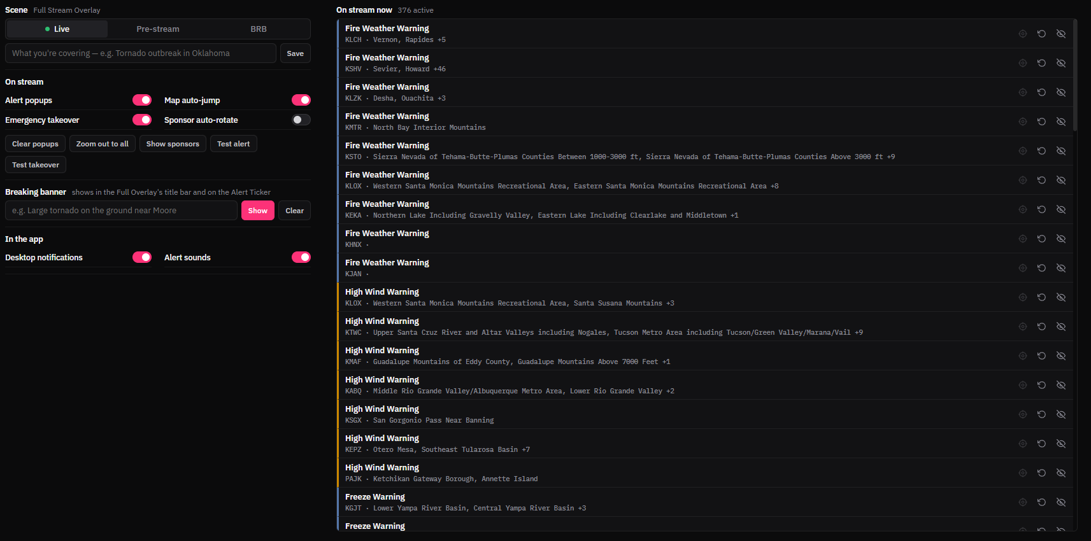Screen dimensions: 1091x541
Task: Locate the KMTR North Bay warning on map
Action: point(1023,122)
